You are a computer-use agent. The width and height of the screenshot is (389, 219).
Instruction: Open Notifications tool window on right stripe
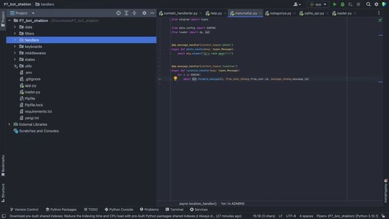386,190
